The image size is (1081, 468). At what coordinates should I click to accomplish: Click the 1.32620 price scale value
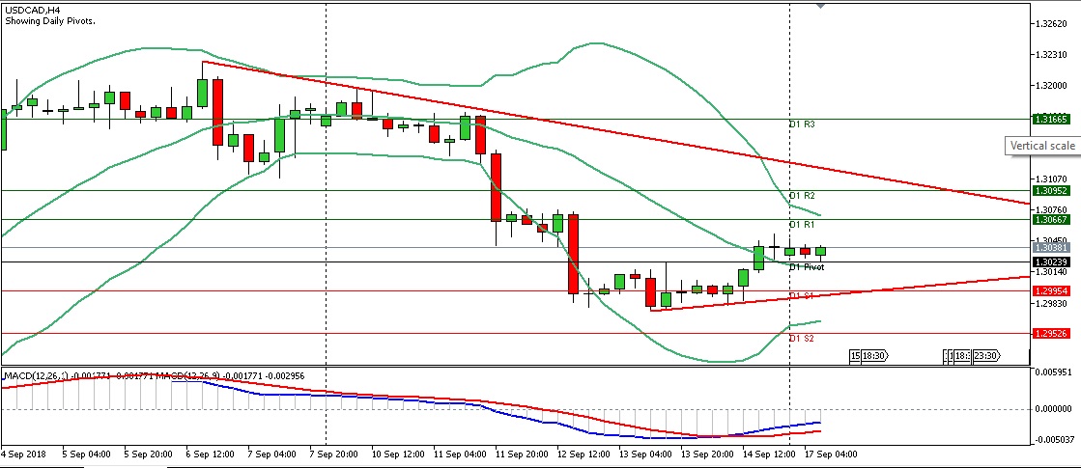(x=1051, y=24)
